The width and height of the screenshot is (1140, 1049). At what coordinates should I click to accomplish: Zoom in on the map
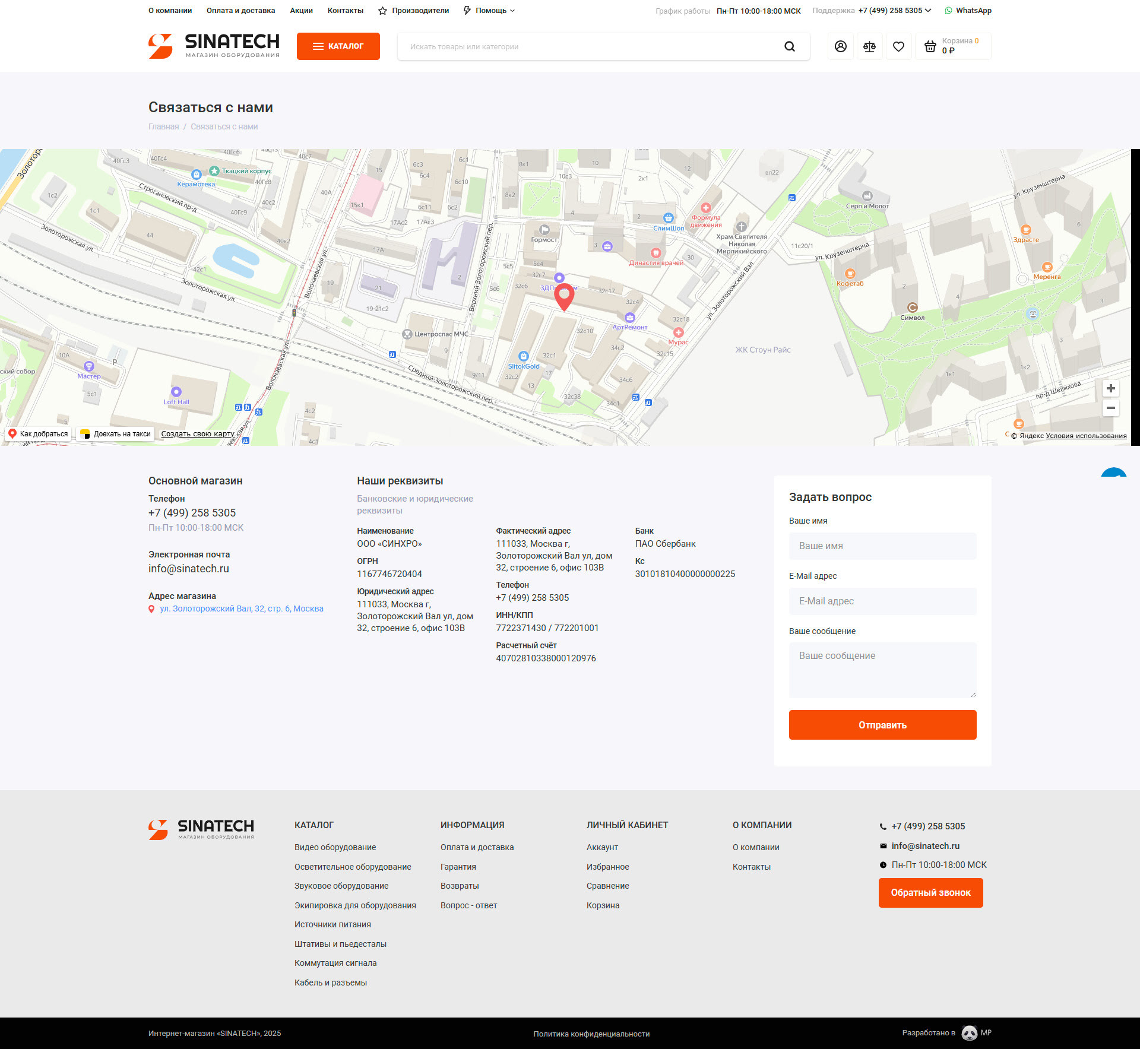1110,388
